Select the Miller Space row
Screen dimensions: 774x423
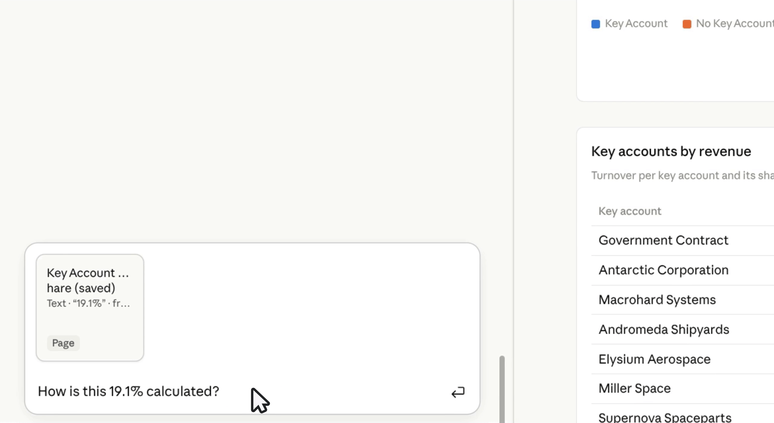click(683, 389)
